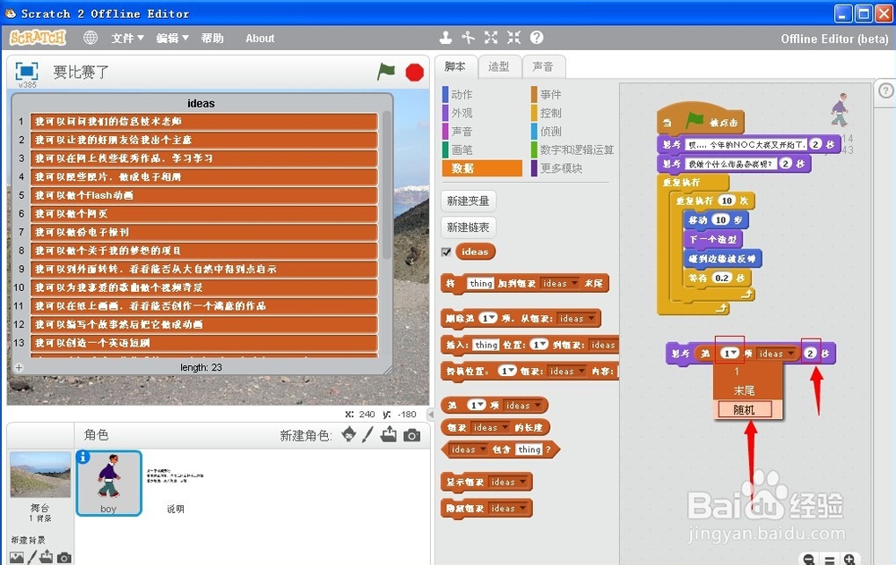The height and width of the screenshot is (565, 896).
Task: Select the scissors delete tool
Action: 468,38
